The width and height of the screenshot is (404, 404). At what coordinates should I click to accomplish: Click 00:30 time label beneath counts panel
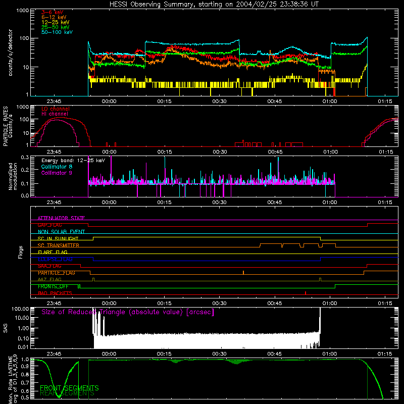219,102
